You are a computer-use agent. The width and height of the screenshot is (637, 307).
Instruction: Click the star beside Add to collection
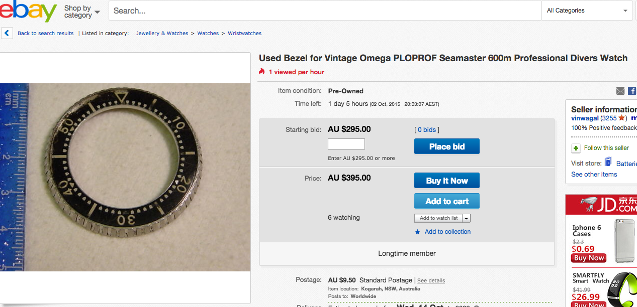pos(417,232)
